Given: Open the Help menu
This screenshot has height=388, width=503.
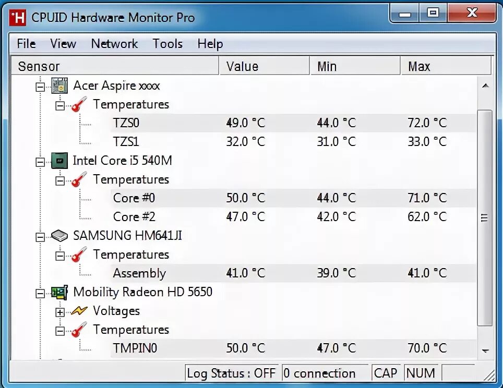Looking at the screenshot, I should point(210,44).
